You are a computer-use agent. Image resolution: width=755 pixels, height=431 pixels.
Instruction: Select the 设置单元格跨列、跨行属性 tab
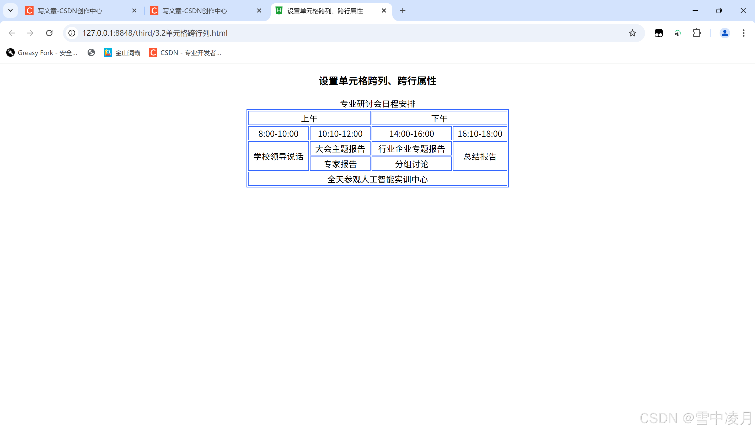pos(331,11)
